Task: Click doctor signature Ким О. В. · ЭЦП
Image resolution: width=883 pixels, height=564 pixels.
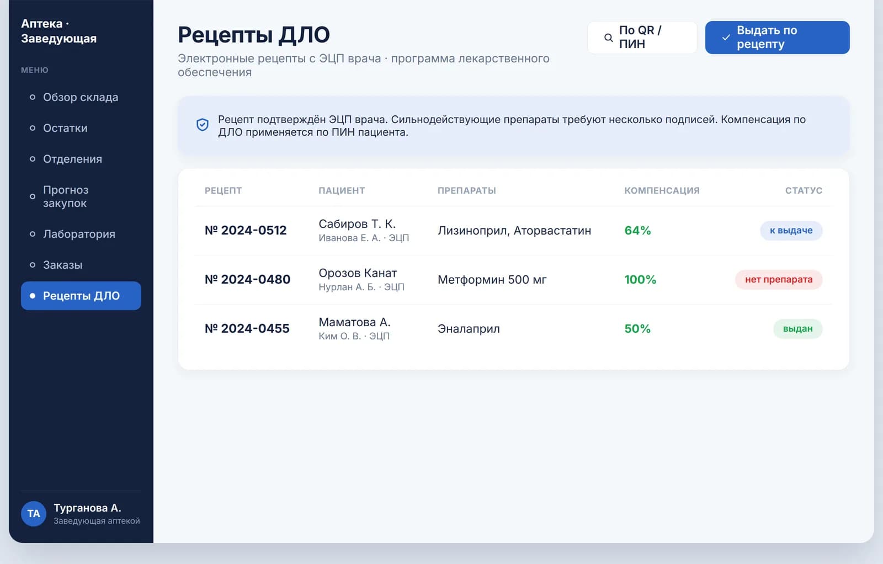Action: [354, 336]
